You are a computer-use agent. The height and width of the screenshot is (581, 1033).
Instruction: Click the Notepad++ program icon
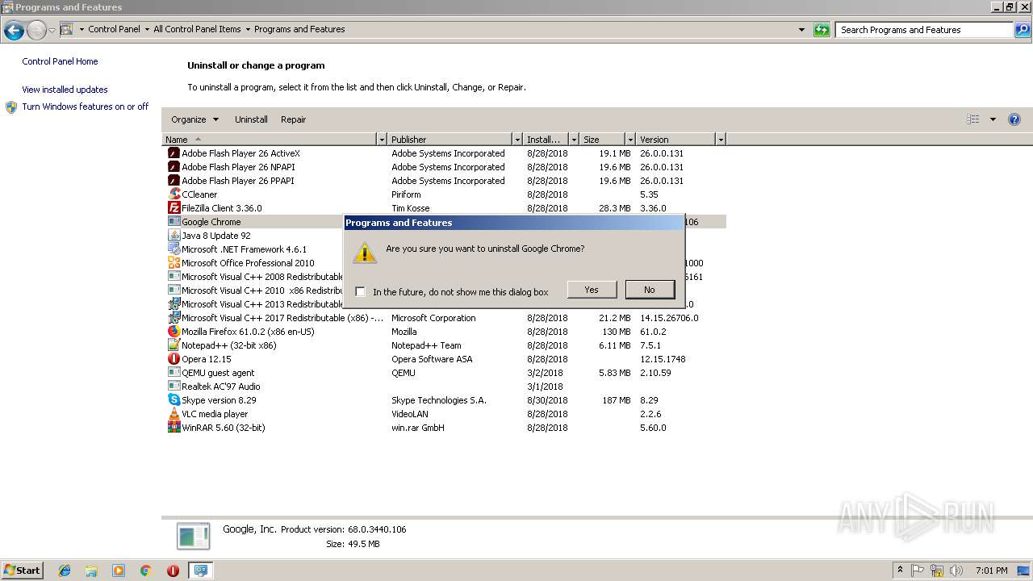tap(174, 345)
